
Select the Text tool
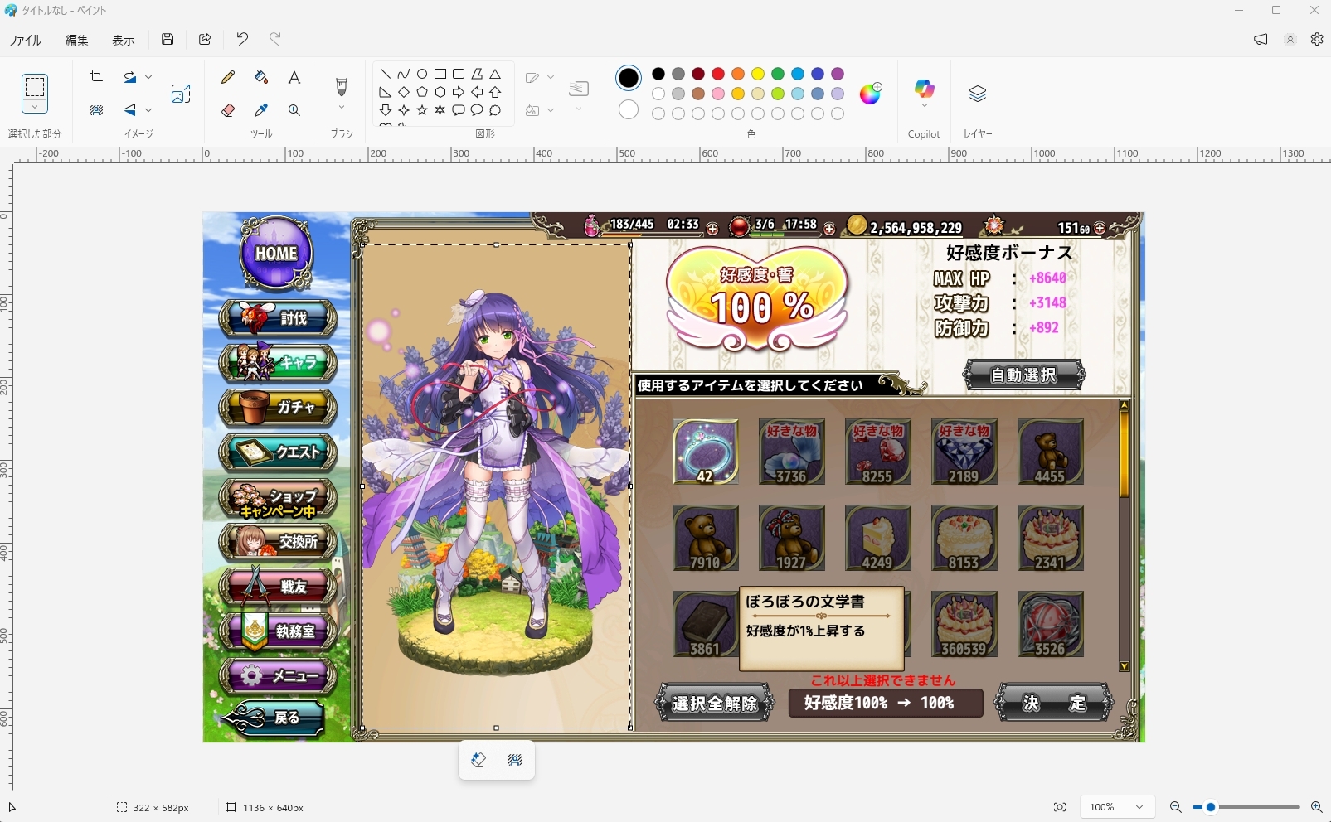tap(294, 77)
